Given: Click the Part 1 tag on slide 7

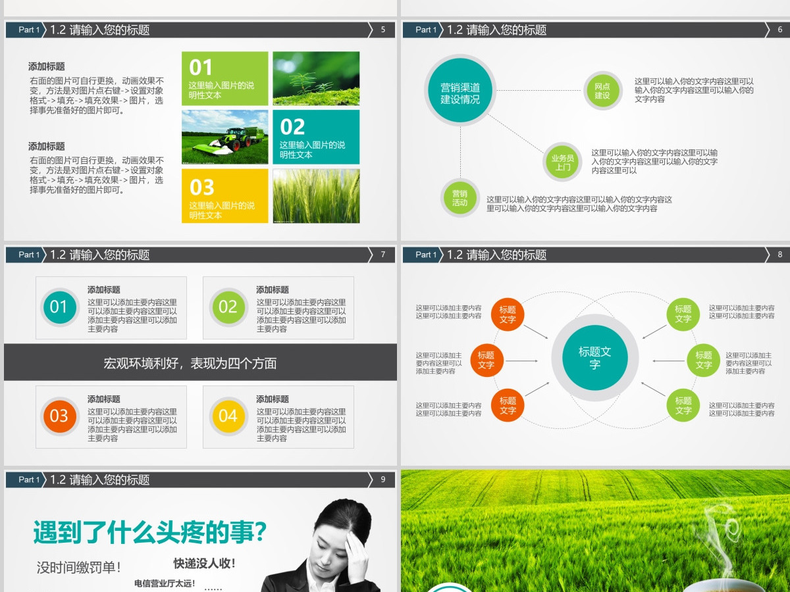Looking at the screenshot, I should [x=26, y=255].
